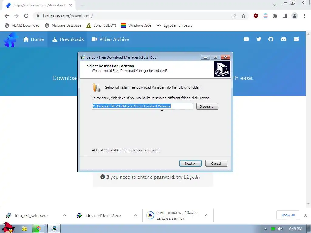Open the uBlock Origin extension icon

pos(256,16)
